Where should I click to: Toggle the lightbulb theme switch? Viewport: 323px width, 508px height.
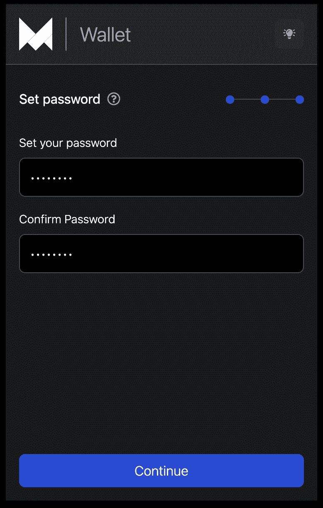[x=289, y=34]
